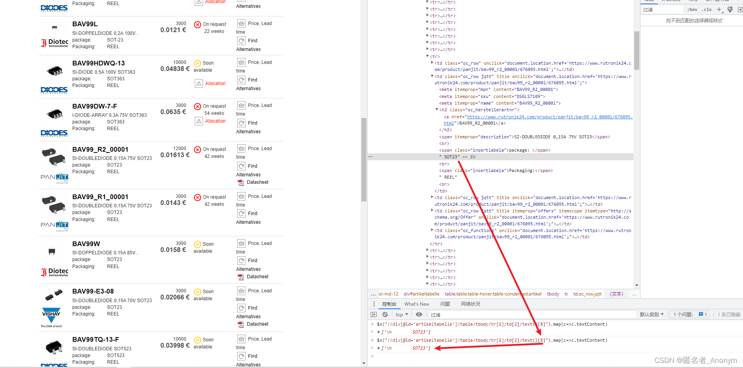Open Datasheet PDF icon for BAV99_R2_00001
This screenshot has width=743, height=368.
point(241,183)
